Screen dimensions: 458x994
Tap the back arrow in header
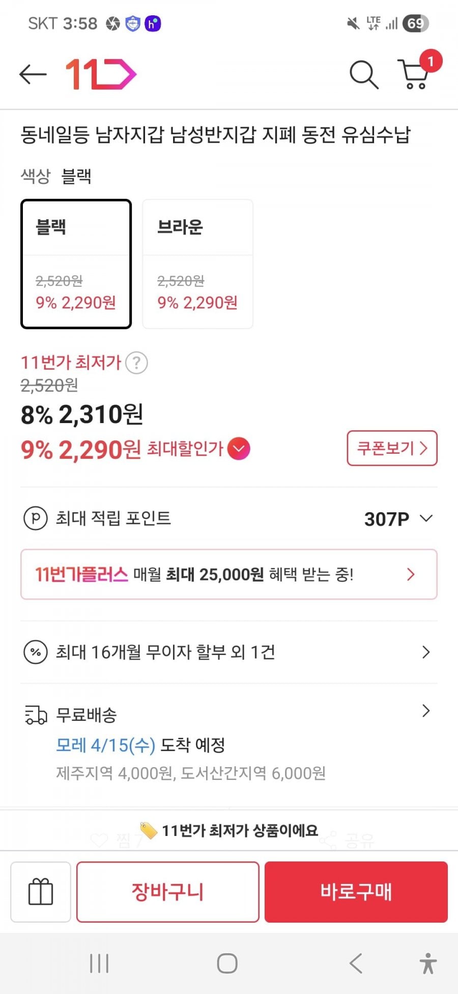click(33, 74)
